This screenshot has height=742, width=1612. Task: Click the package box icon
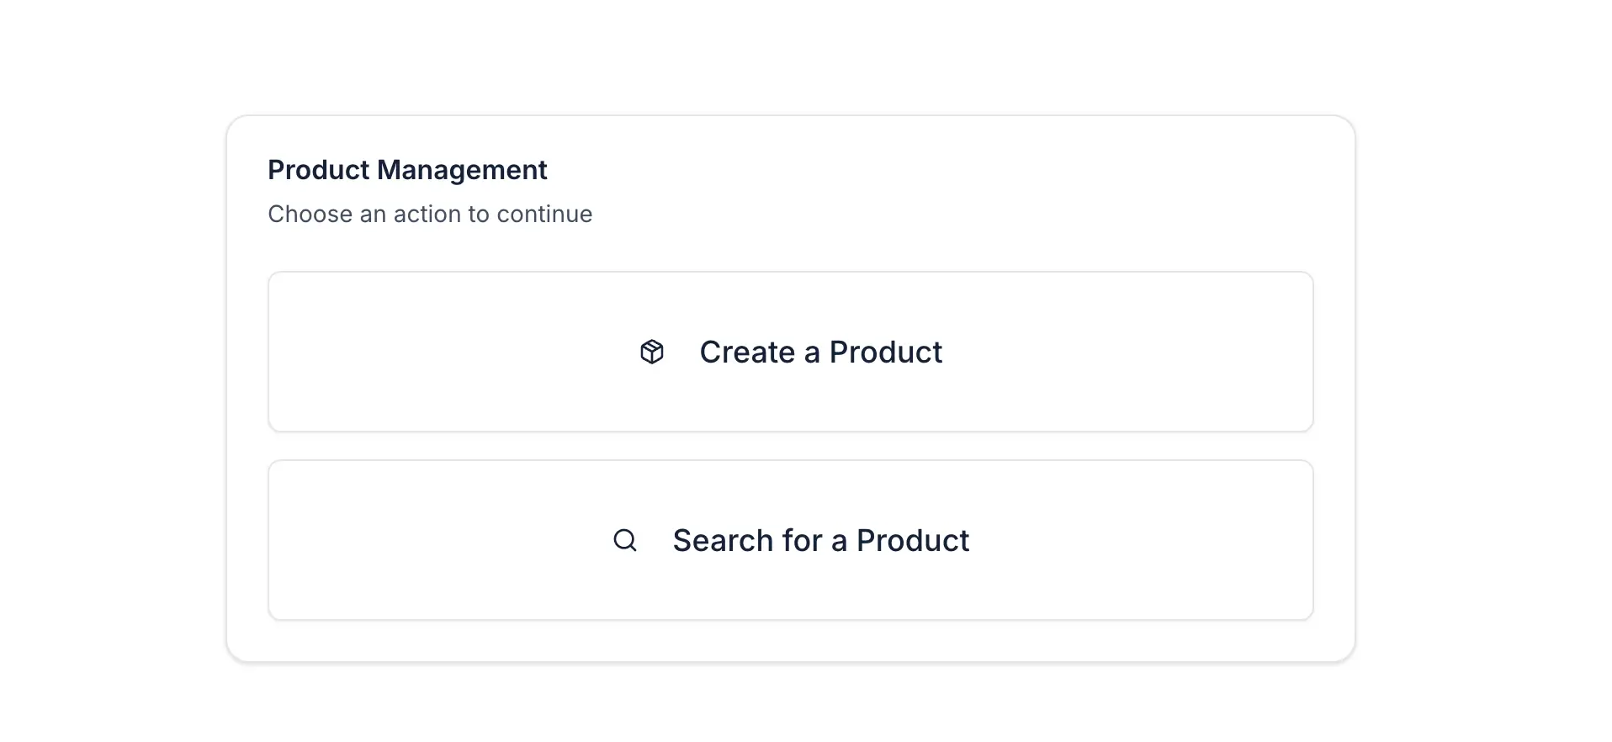[651, 352]
